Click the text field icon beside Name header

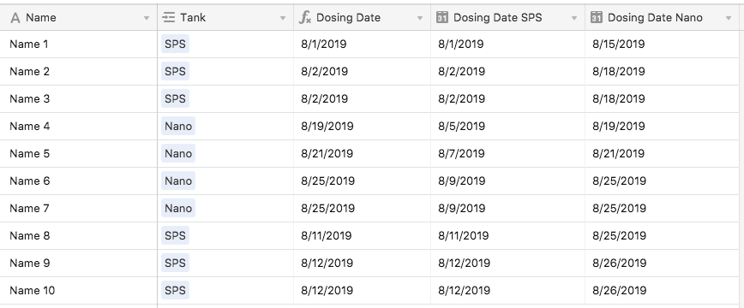click(15, 18)
